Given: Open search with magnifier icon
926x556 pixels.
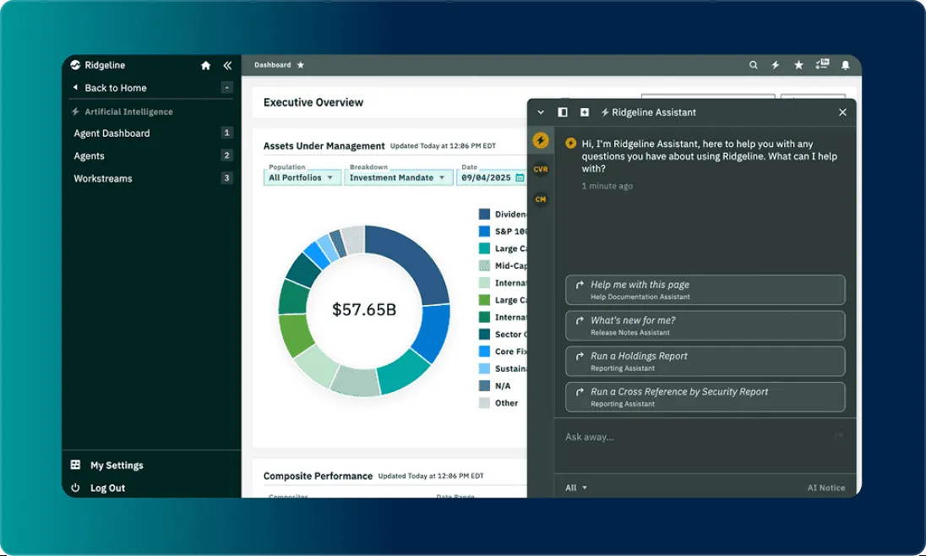Looking at the screenshot, I should 753,65.
